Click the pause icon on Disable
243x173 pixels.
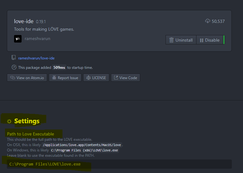(x=201, y=40)
